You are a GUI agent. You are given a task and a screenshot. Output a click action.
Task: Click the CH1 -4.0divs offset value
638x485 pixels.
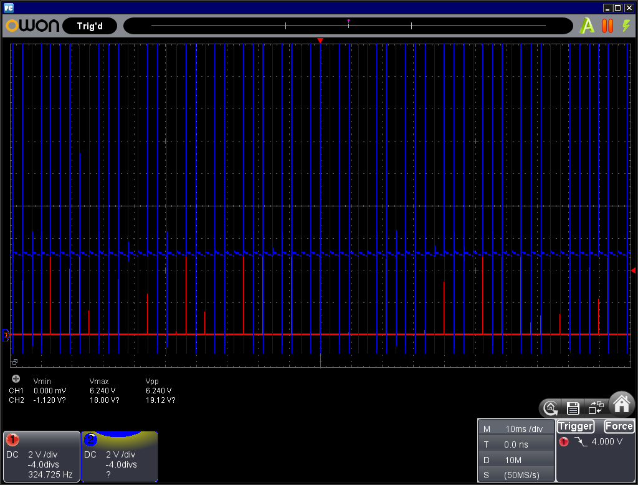[43, 464]
